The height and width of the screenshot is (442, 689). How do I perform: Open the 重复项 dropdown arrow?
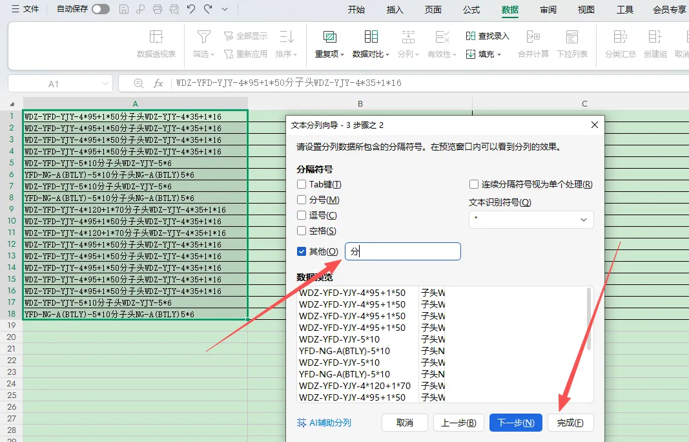pyautogui.click(x=342, y=54)
